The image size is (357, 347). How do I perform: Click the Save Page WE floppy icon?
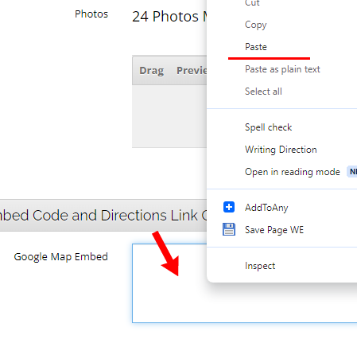coord(229,229)
